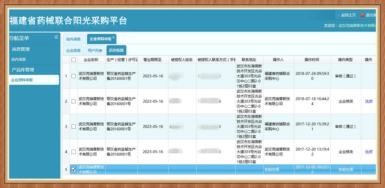Uncheck the checkbox for row 5
The height and width of the screenshot is (188, 385).
73,169
